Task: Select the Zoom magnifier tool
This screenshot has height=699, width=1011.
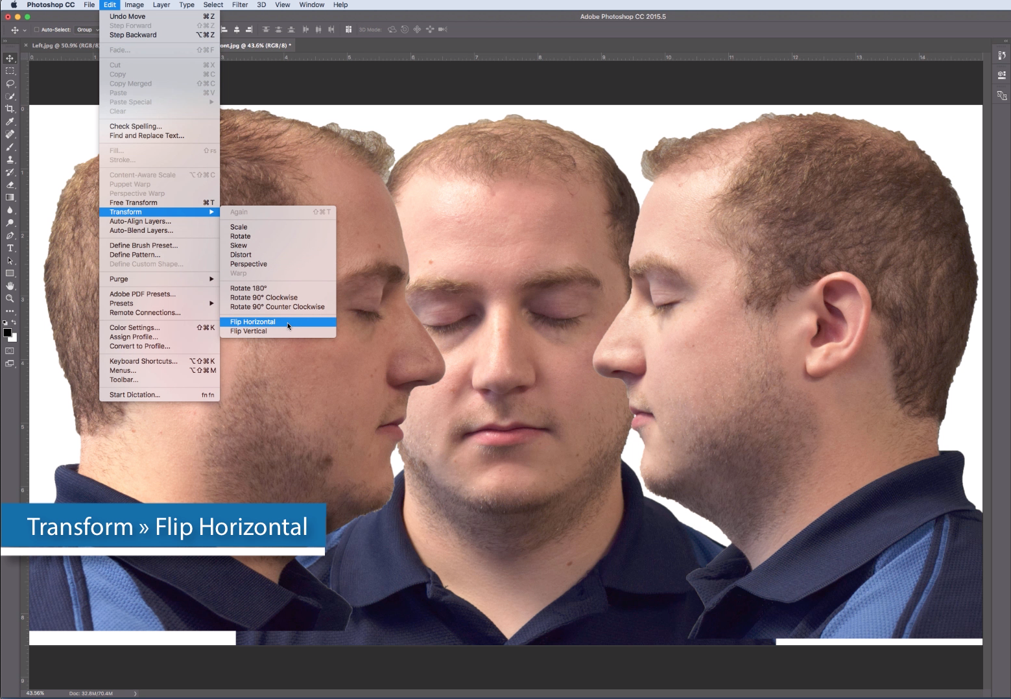Action: click(x=10, y=299)
